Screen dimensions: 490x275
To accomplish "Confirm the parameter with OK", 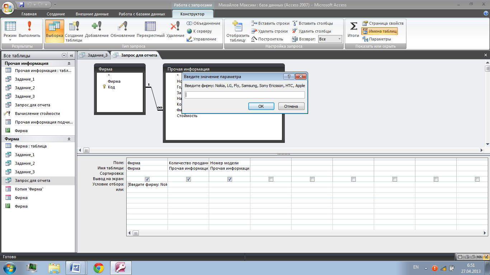I will [x=261, y=106].
